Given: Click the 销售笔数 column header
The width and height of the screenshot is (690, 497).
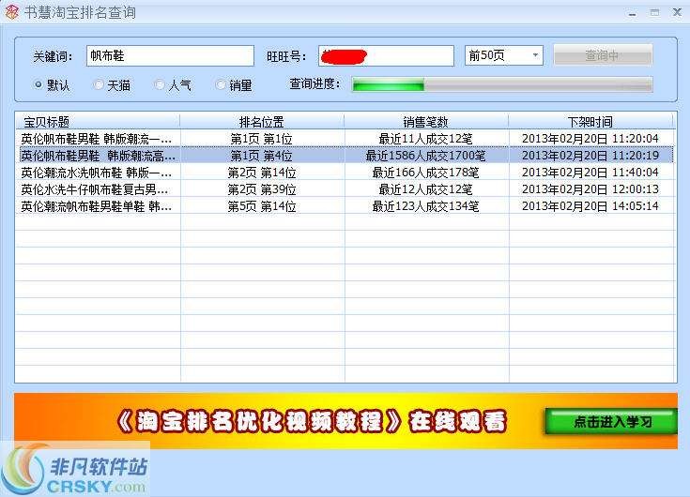Looking at the screenshot, I should tap(426, 121).
